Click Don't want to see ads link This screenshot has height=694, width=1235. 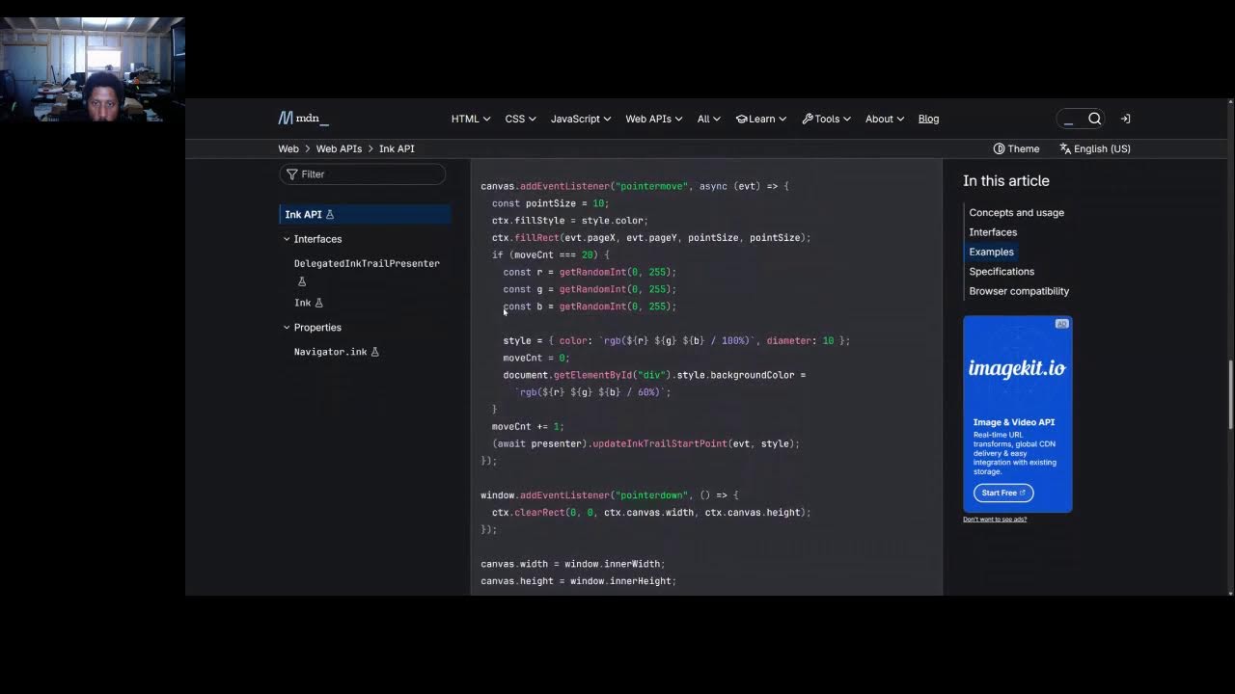995,520
